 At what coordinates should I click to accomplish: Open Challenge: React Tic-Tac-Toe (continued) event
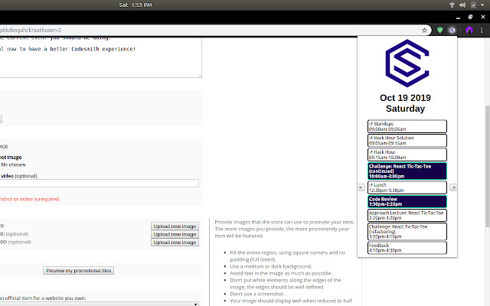tap(407, 171)
